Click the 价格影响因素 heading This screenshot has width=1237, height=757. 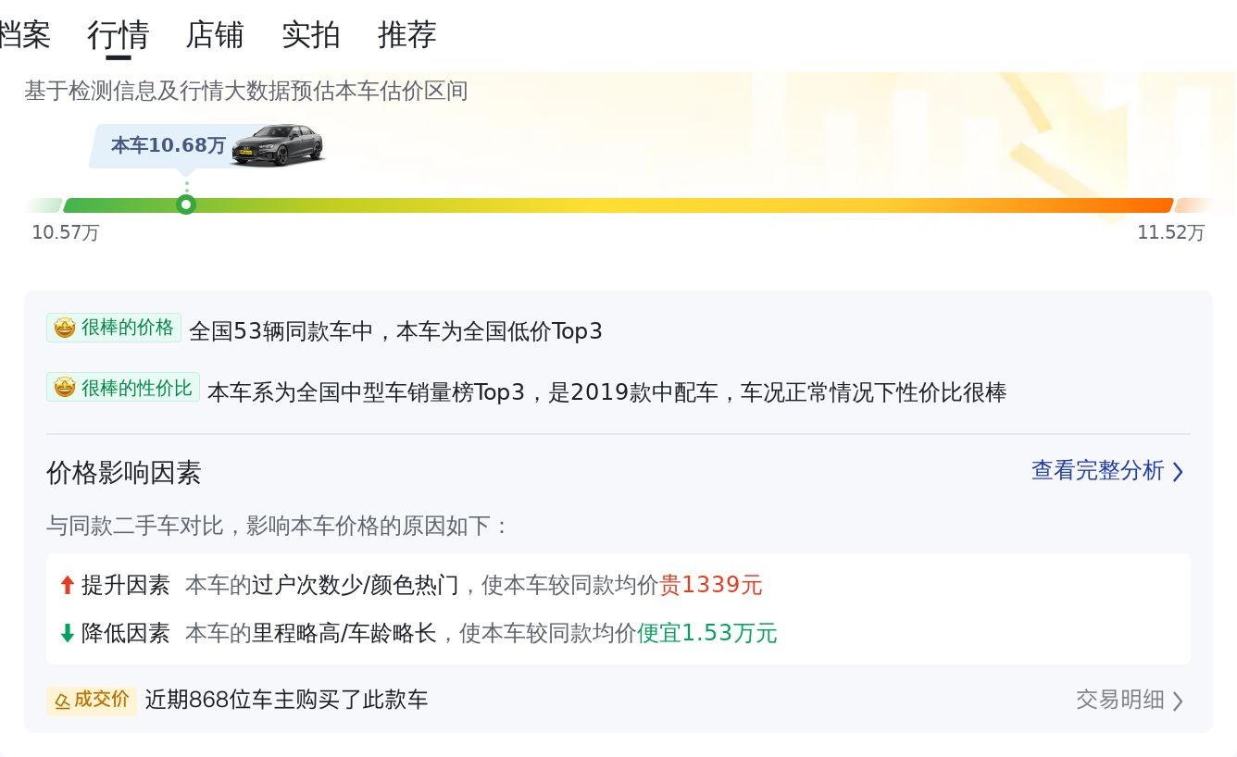[124, 473]
